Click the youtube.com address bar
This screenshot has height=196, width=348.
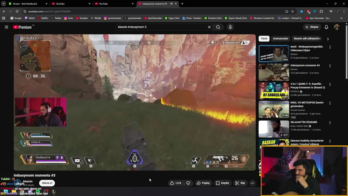(x=152, y=11)
